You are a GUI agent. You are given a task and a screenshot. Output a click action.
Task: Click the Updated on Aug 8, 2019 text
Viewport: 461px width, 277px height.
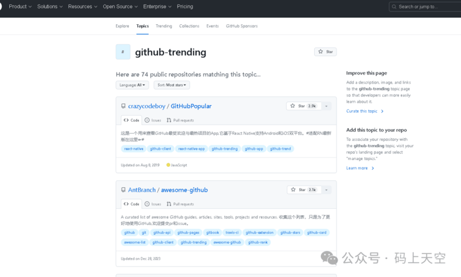140,165
